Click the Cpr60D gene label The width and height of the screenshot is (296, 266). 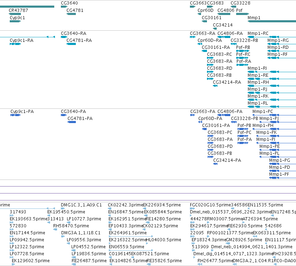click(205, 10)
